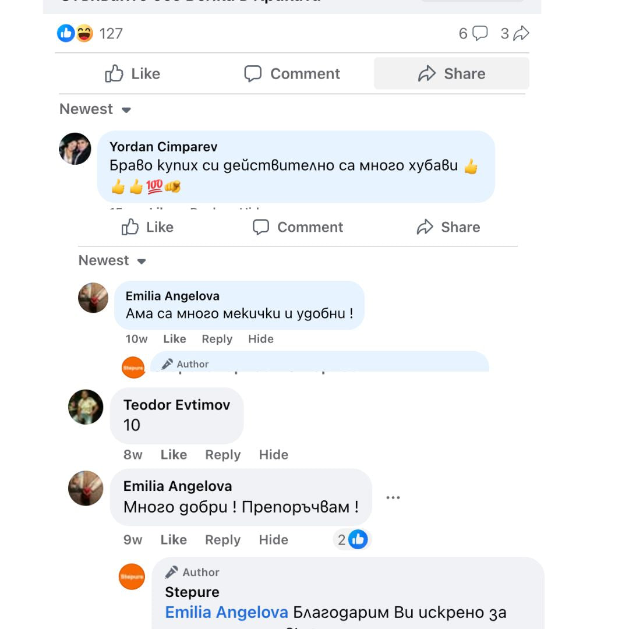Screen dimensions: 629x629
Task: Reply to Teodor Evtimov's comment
Action: point(222,454)
